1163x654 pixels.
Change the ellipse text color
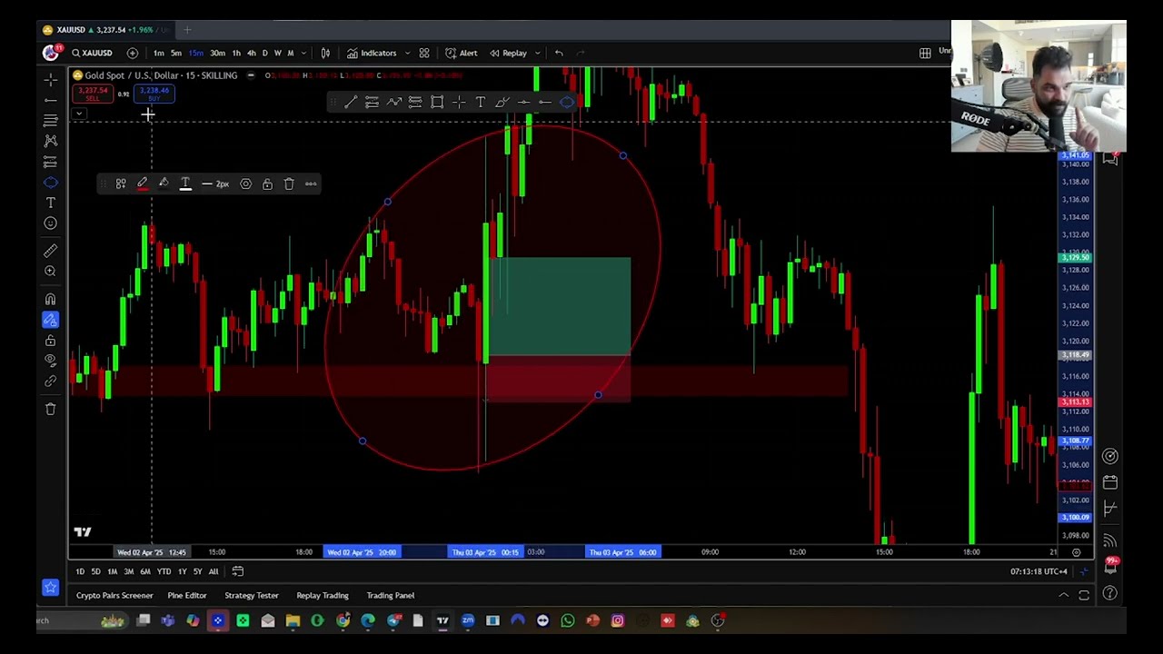pos(185,183)
